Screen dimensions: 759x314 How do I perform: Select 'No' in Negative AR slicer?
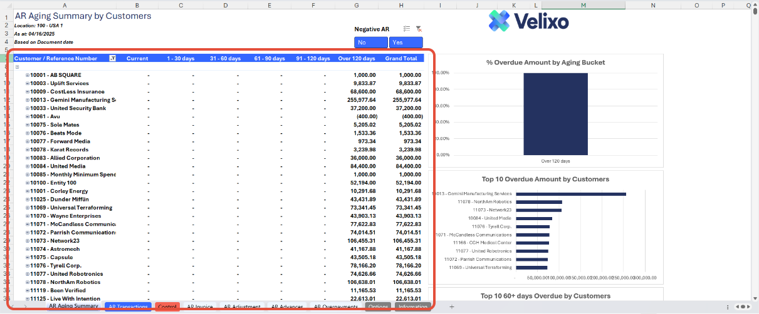coord(371,43)
